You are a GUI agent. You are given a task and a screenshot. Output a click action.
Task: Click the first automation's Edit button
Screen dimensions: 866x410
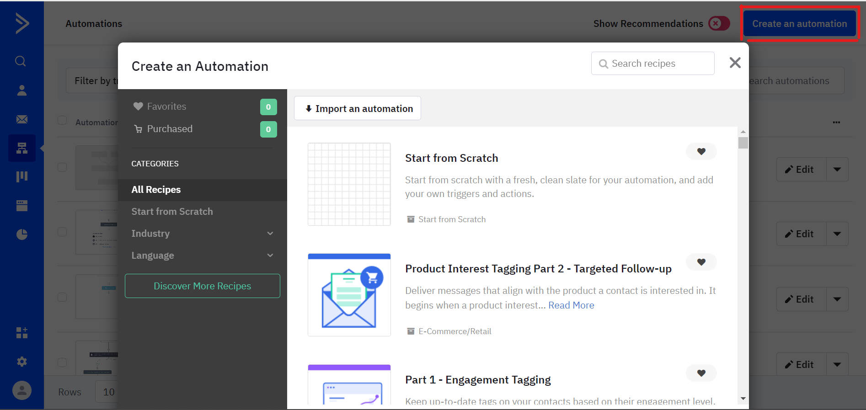(802, 170)
